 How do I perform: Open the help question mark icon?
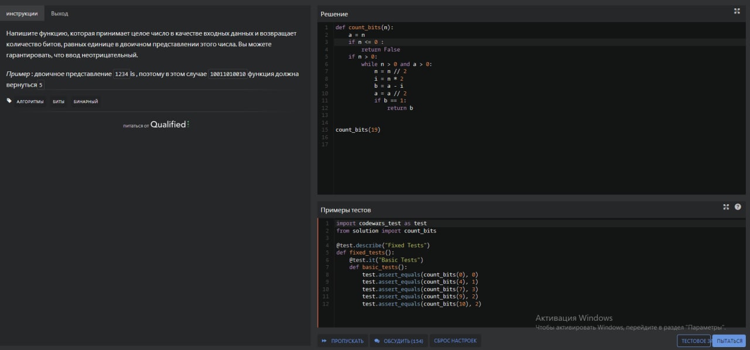click(738, 207)
